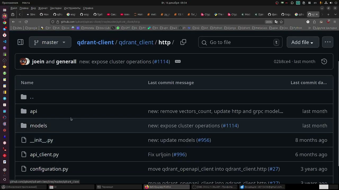
Task: Open pull request #1114 in latest commit
Action: (161, 61)
